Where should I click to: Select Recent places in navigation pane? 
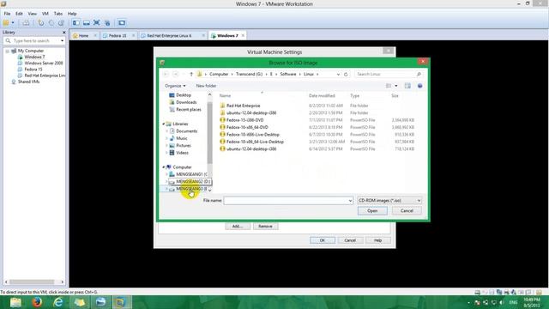click(189, 110)
